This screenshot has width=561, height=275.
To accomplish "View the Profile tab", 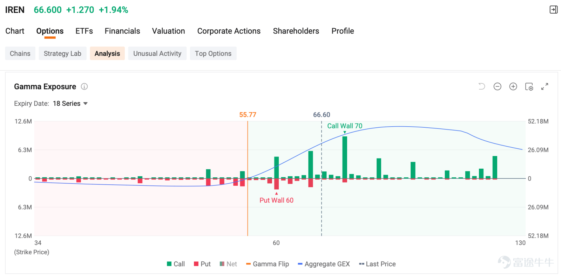I will [343, 31].
